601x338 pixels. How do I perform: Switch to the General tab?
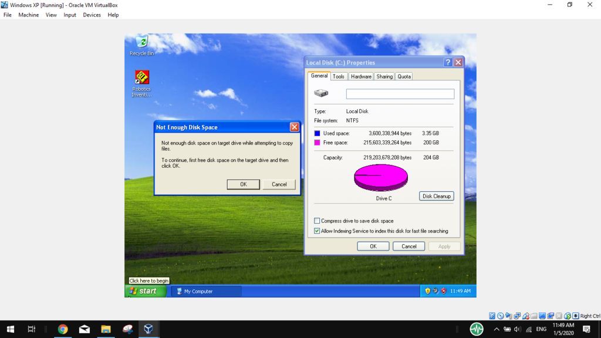pos(319,76)
